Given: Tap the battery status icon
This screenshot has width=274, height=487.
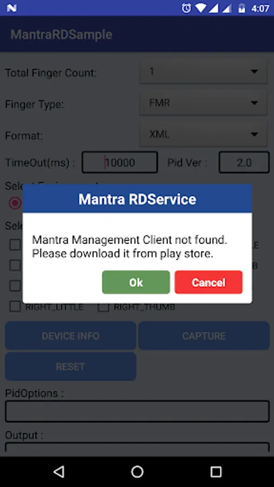Looking at the screenshot, I should (242, 8).
